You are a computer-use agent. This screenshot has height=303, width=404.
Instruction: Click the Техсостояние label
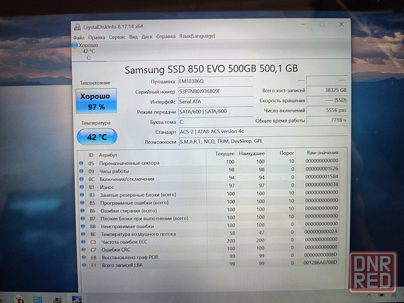point(95,83)
